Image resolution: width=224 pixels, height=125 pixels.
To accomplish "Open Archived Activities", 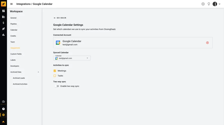I will 20,84.
